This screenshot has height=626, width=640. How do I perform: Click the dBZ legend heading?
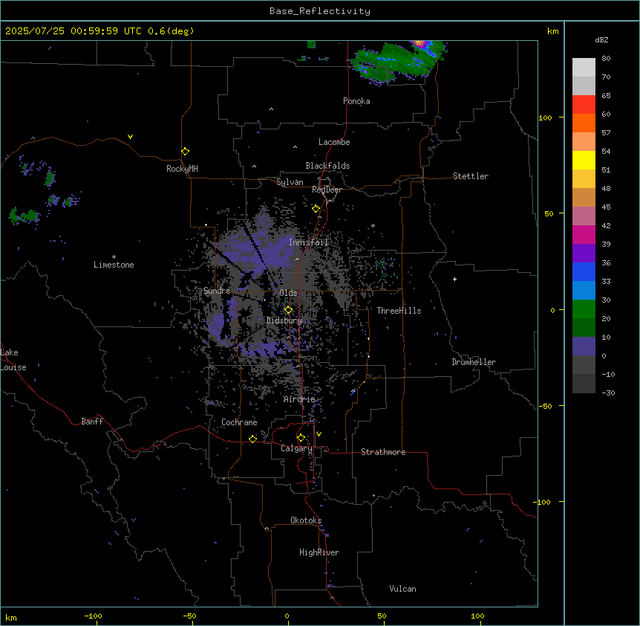[601, 39]
